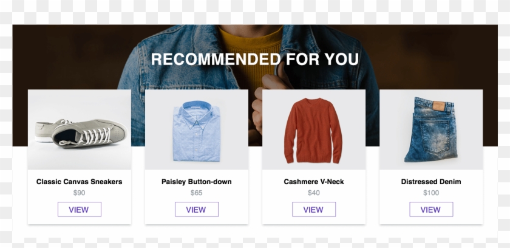
Task: Select the Distressed Denim title
Action: (431, 182)
